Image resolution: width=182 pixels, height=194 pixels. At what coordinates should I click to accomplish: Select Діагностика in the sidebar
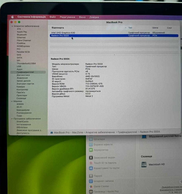click(23, 75)
